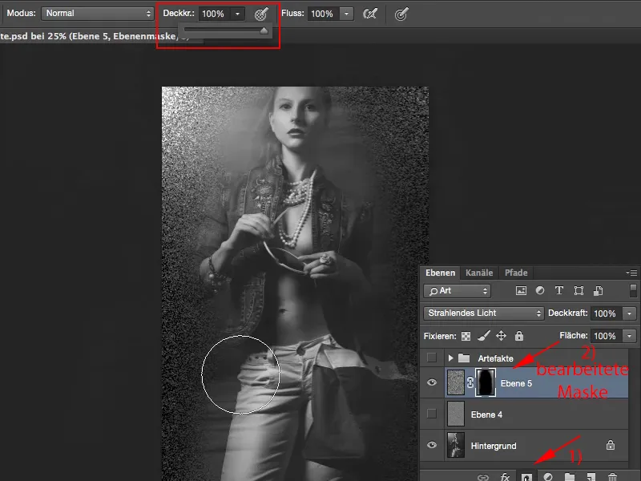Hide Hintergrund layer with eye icon
This screenshot has width=641, height=481.
(432, 445)
